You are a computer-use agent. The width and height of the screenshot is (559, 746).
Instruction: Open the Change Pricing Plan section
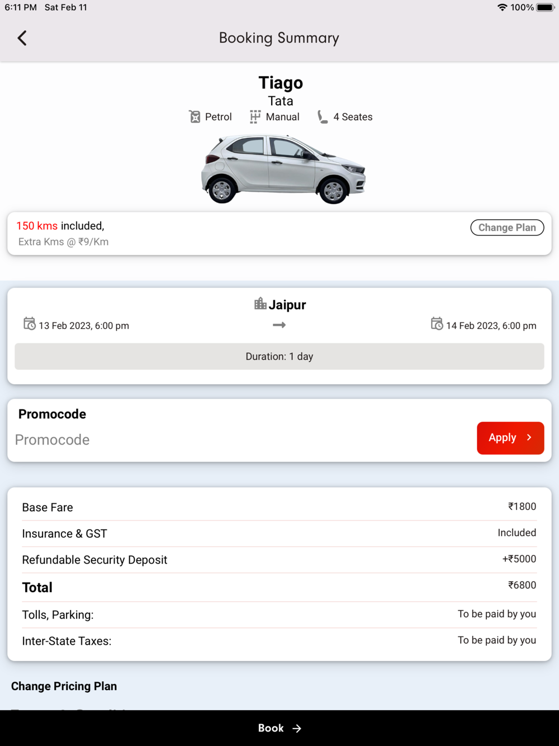click(x=64, y=686)
